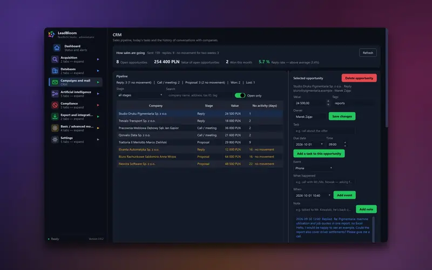Select Settings in the sidebar
The height and width of the screenshot is (270, 432).
click(76, 140)
